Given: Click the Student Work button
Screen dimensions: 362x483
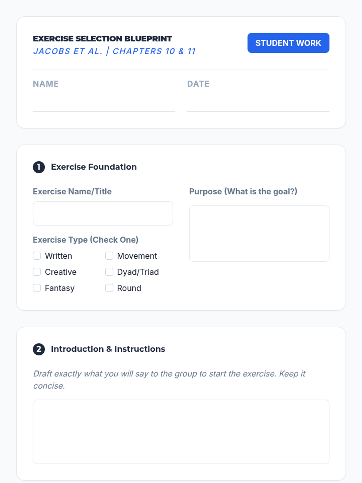Looking at the screenshot, I should tap(288, 43).
